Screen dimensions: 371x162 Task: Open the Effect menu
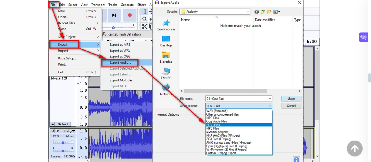coord(141,5)
